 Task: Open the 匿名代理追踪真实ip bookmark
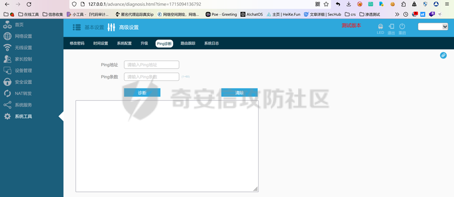134,14
